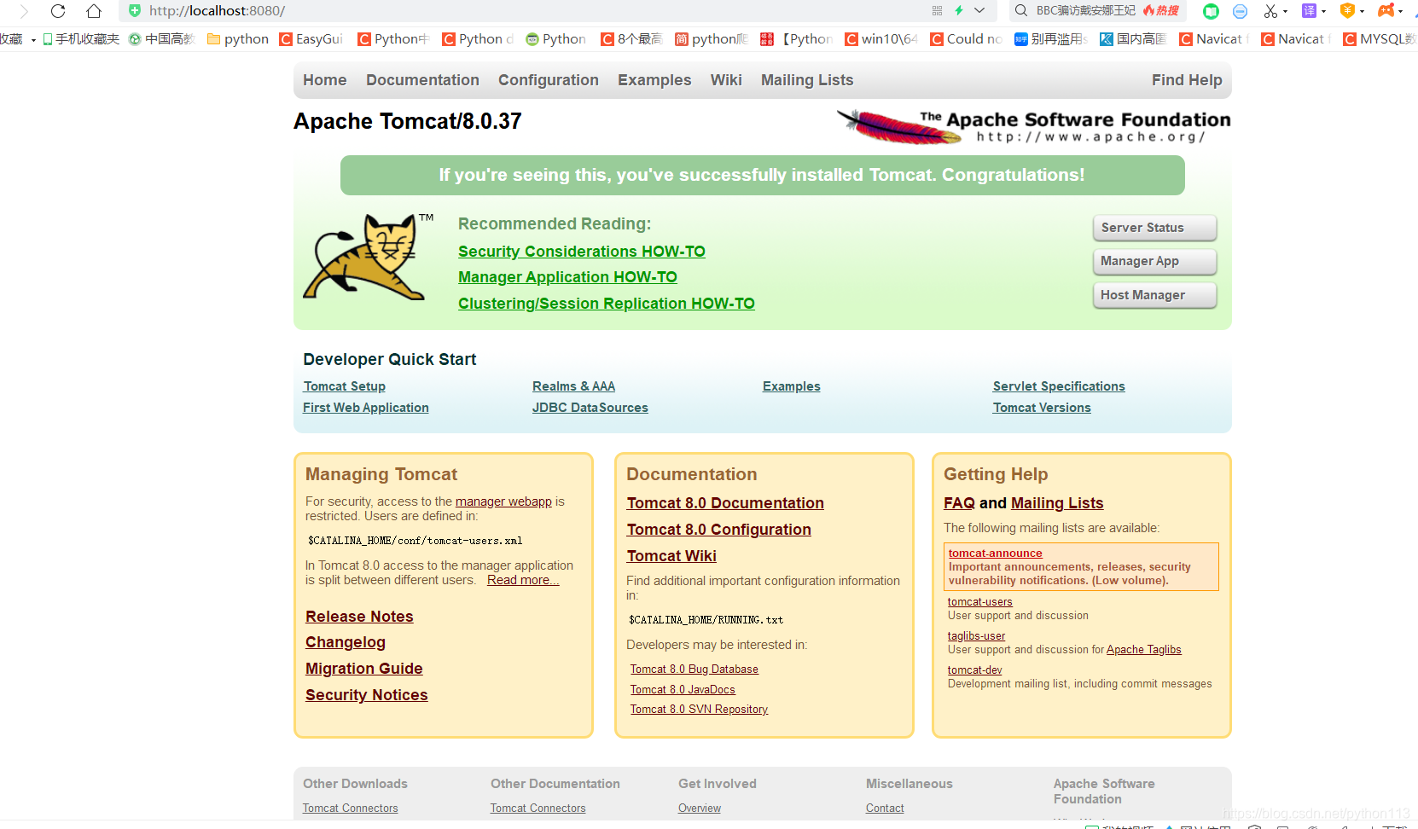Image resolution: width=1418 pixels, height=829 pixels.
Task: Expand the scissors screenshot dropdown arrow
Action: coord(1285,12)
